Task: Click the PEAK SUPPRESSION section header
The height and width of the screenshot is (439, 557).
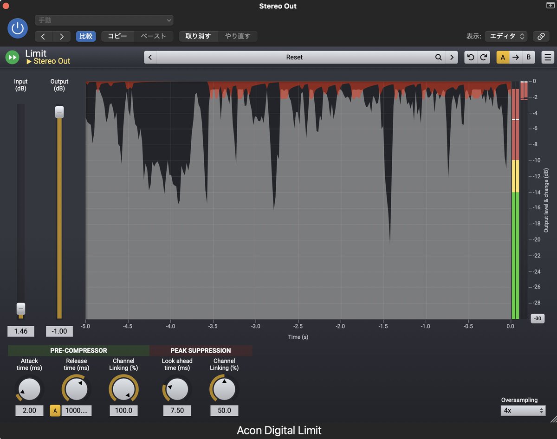Action: (201, 350)
